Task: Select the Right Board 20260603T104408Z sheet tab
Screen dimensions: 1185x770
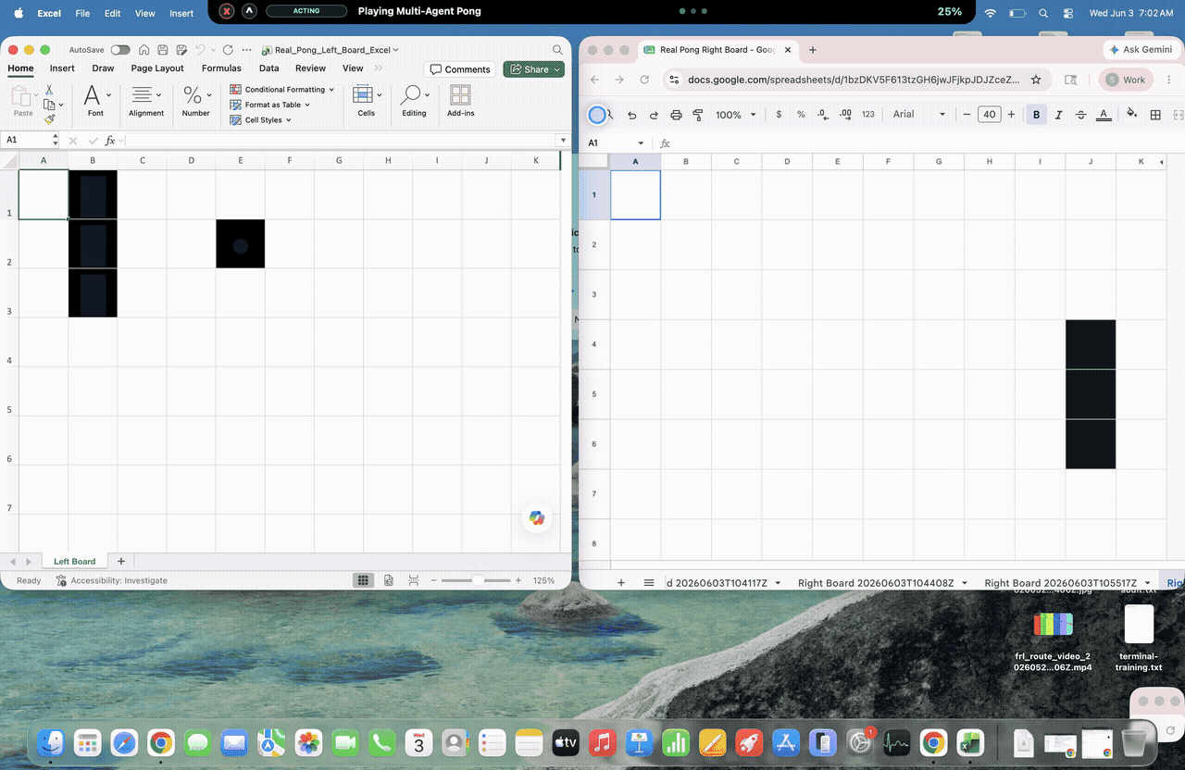Action: pyautogui.click(x=881, y=583)
